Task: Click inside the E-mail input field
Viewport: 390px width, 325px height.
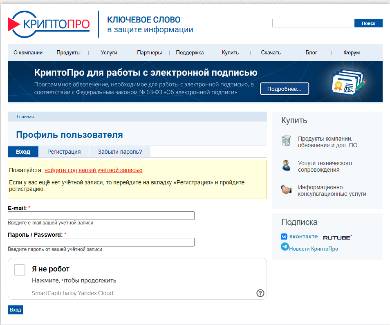Action: click(101, 215)
